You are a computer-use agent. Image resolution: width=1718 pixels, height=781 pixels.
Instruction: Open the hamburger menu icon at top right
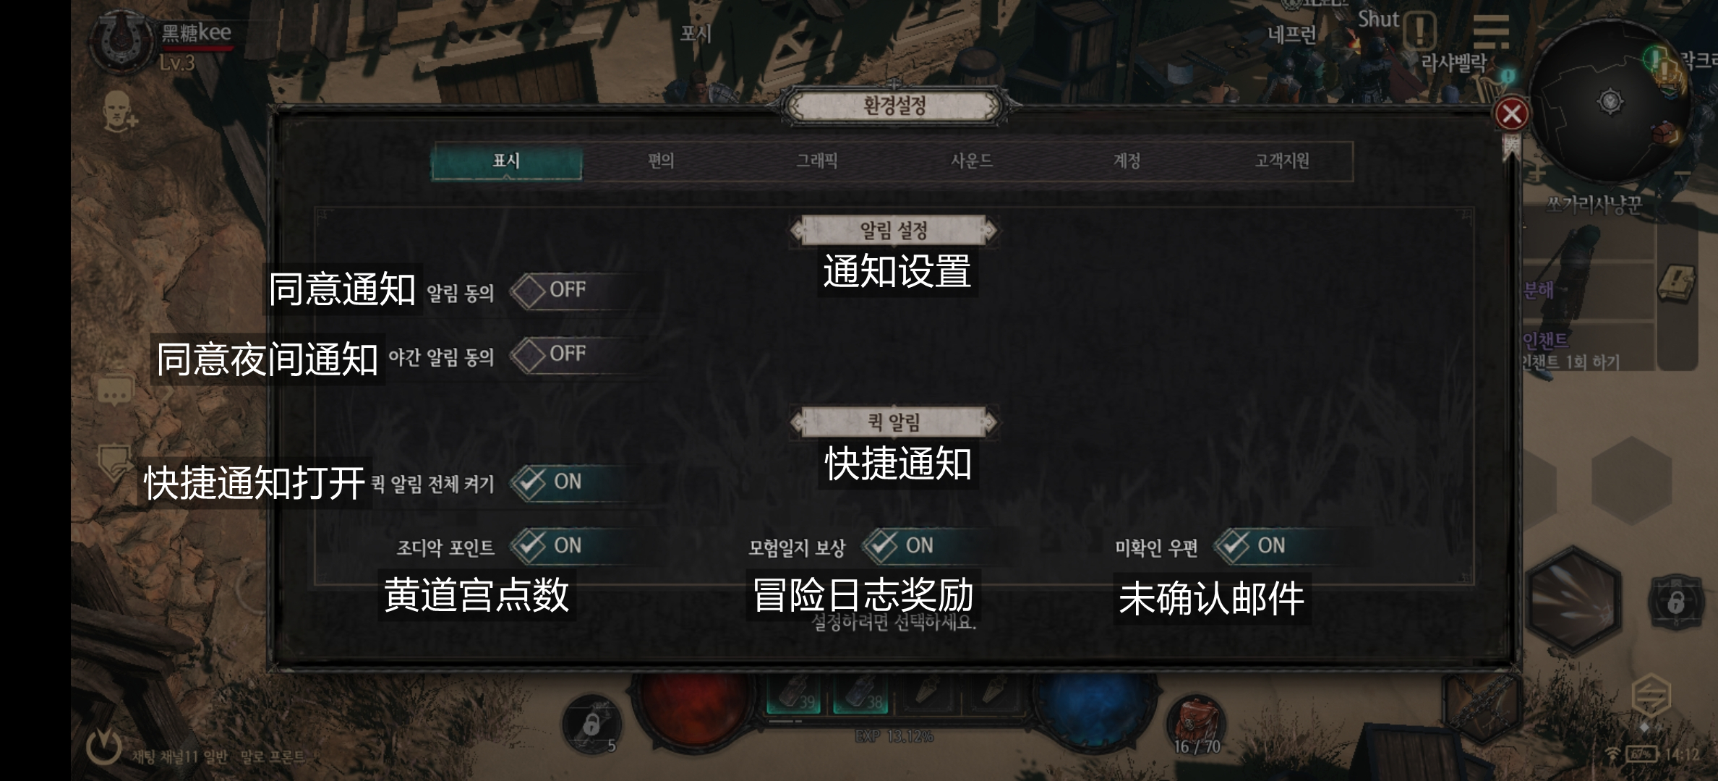click(1491, 32)
